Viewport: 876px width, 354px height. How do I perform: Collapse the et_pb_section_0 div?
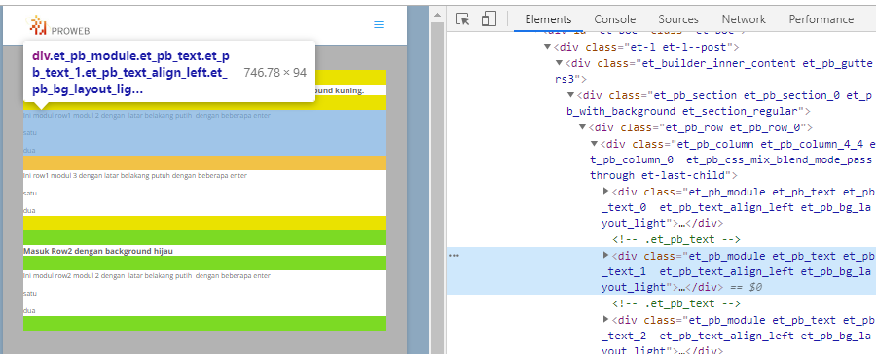coord(570,95)
